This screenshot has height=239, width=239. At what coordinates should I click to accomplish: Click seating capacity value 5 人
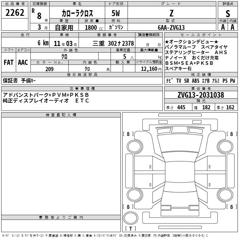[128, 57]
